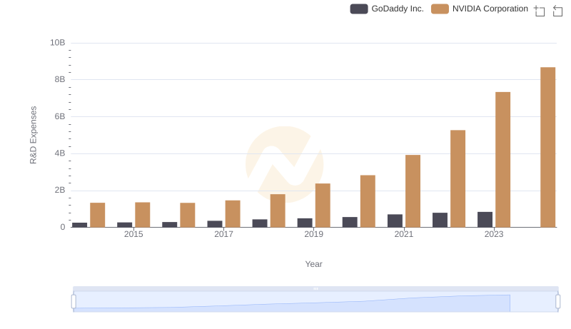Click the R&D Expenses axis title
The height and width of the screenshot is (329, 571).
pyautogui.click(x=33, y=135)
